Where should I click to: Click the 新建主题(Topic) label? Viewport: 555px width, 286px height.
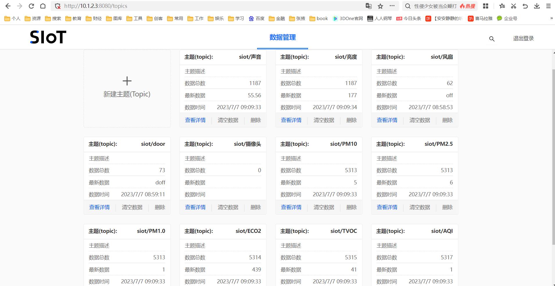(x=127, y=94)
